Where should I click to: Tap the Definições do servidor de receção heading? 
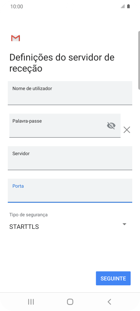[62, 63]
